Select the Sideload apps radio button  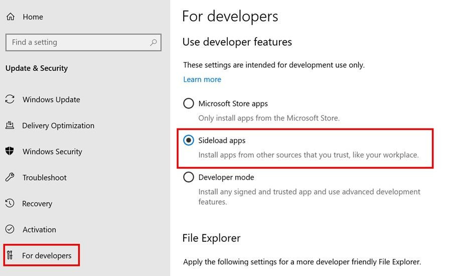coord(188,140)
